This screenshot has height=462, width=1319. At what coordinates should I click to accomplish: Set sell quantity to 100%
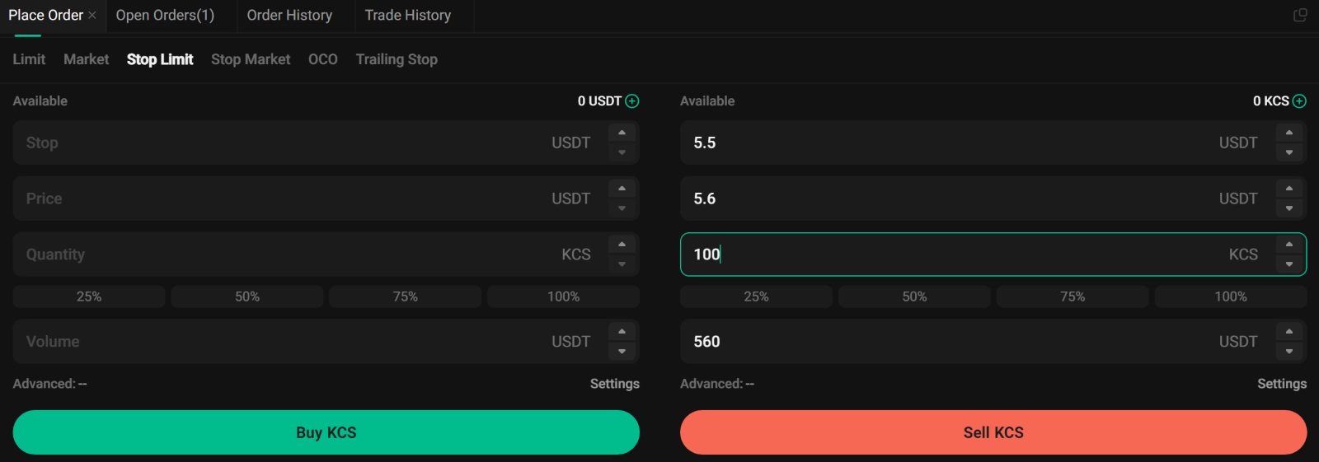tap(1231, 296)
